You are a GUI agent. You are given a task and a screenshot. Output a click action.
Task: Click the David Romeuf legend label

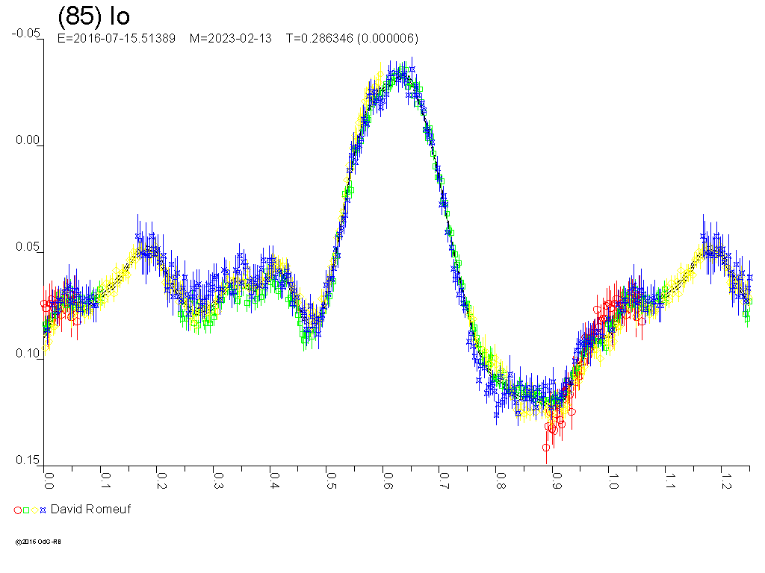90,509
